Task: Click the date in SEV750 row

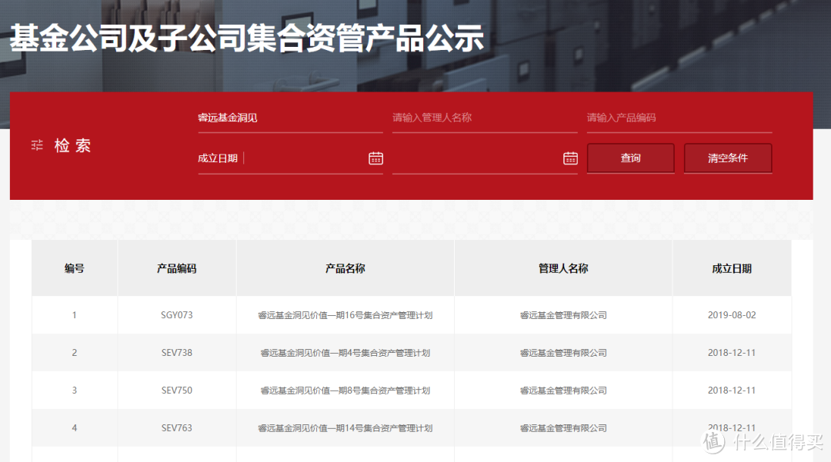Action: (x=732, y=390)
